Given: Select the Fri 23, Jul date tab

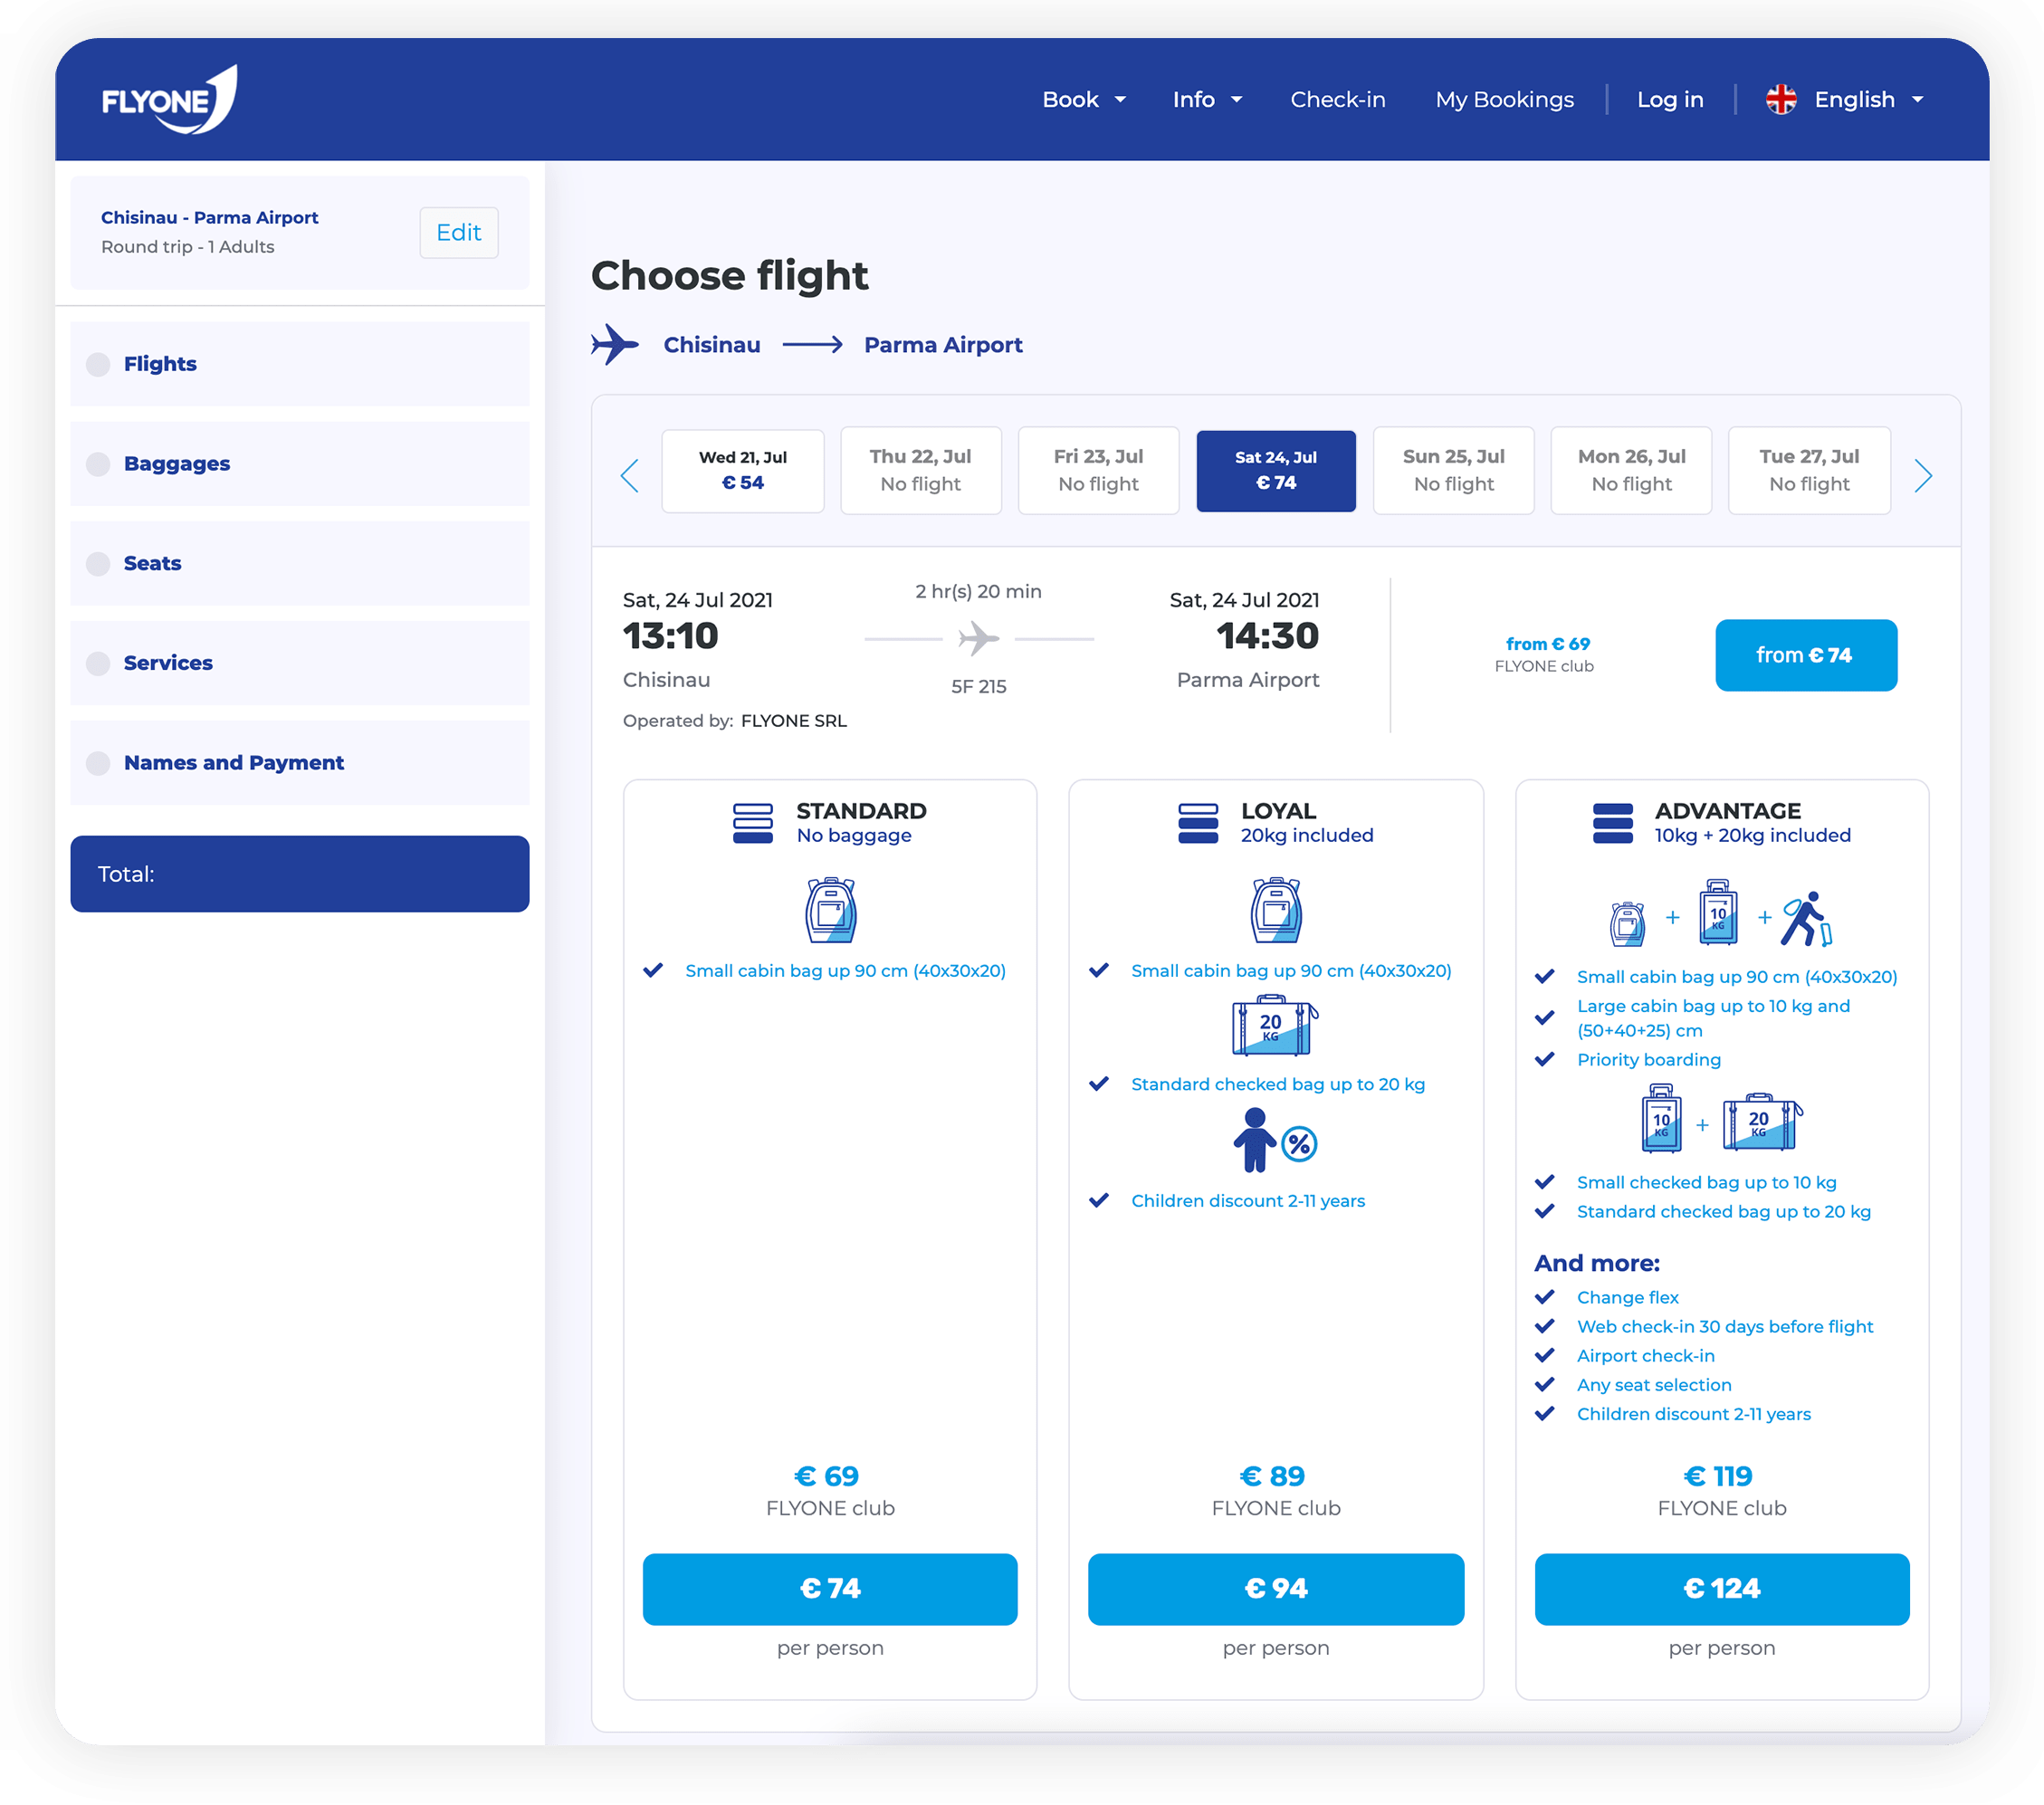Looking at the screenshot, I should pyautogui.click(x=1098, y=470).
